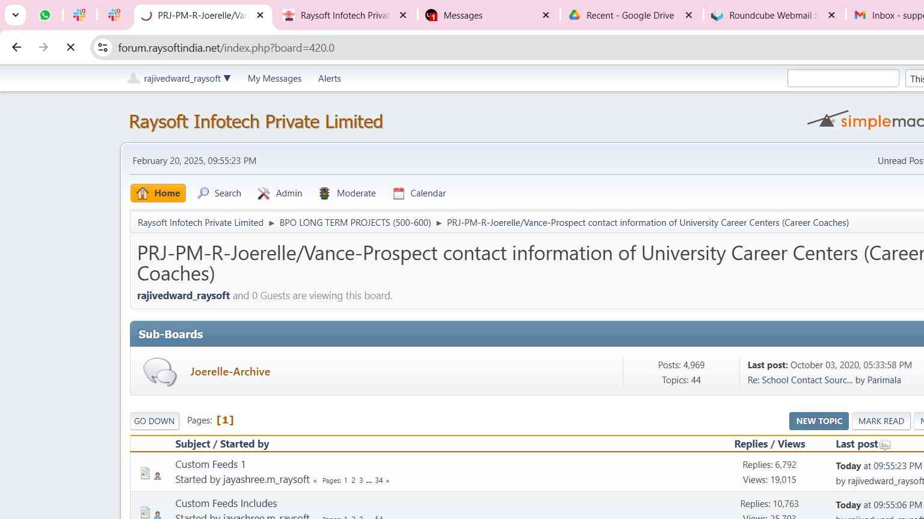This screenshot has width=924, height=519.
Task: Go to page 3 of Custom Feeds 1
Action: coord(361,481)
